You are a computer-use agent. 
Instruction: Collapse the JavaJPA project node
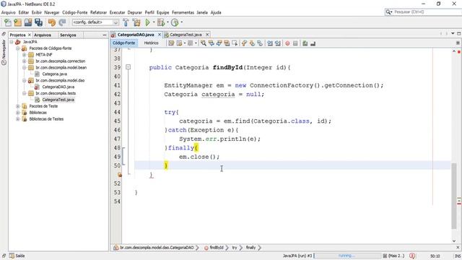pyautogui.click(x=12, y=42)
